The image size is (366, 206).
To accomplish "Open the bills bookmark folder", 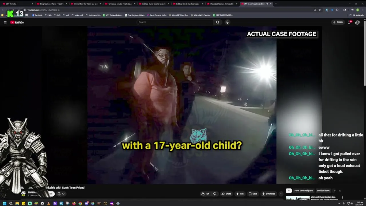I will click(x=48, y=15).
